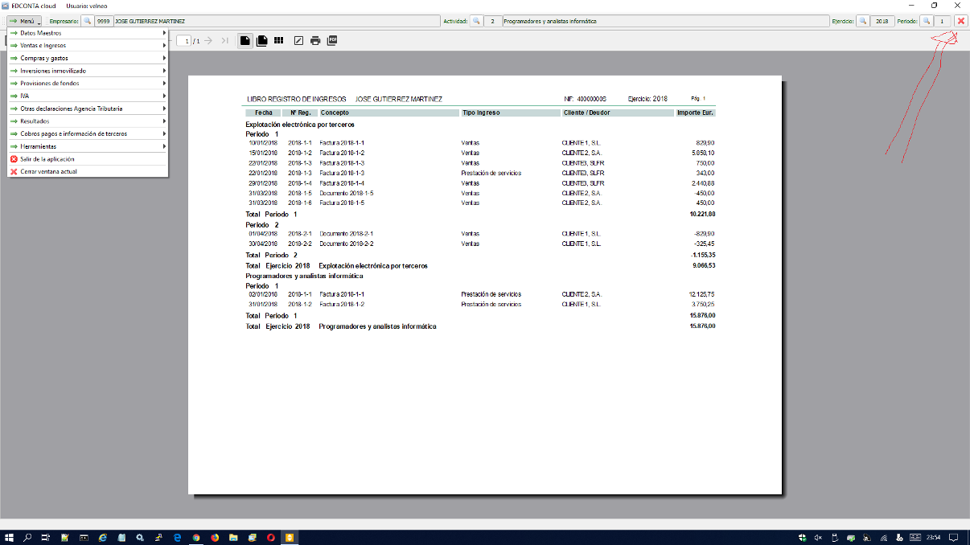The width and height of the screenshot is (970, 545).
Task: Open page setup edit icon
Action: [x=298, y=40]
